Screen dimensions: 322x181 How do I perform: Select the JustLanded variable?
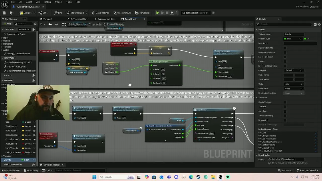click(11, 144)
